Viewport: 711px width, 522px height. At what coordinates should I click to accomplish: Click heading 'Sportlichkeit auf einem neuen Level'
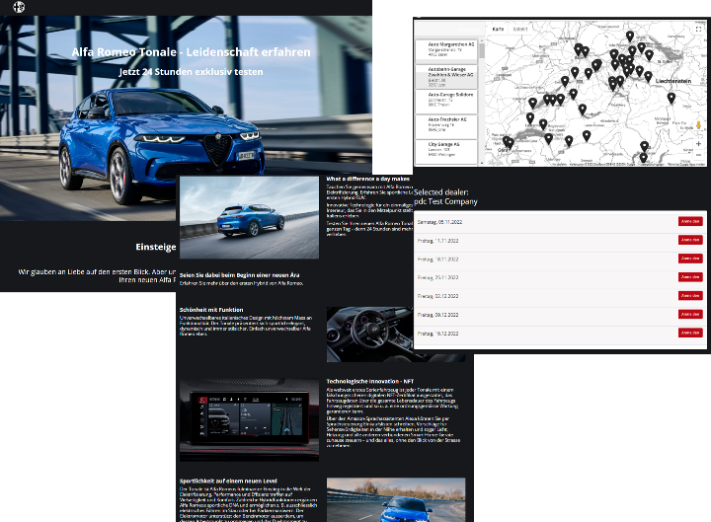228,482
